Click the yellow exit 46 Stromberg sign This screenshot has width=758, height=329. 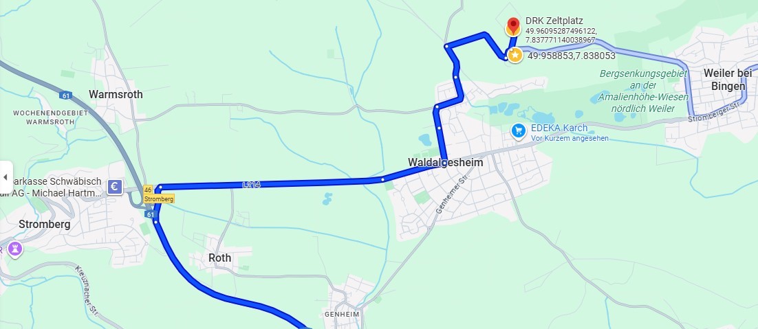pos(158,194)
